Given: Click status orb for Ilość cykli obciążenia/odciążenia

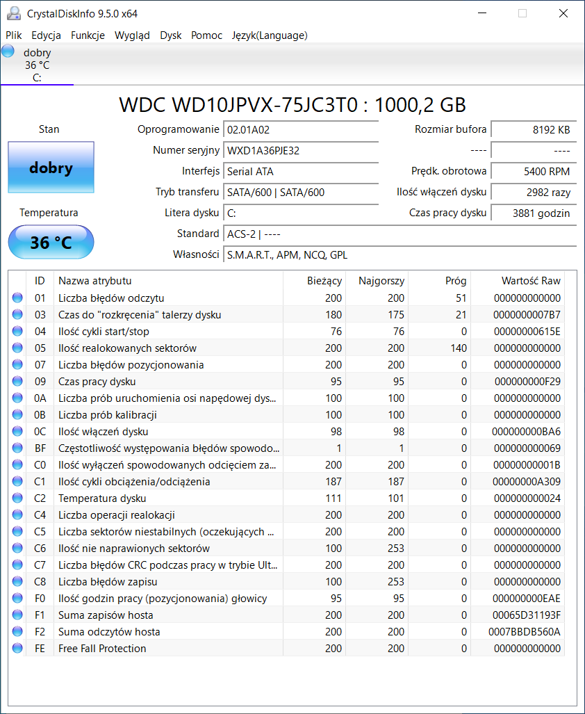Looking at the screenshot, I should (x=17, y=481).
